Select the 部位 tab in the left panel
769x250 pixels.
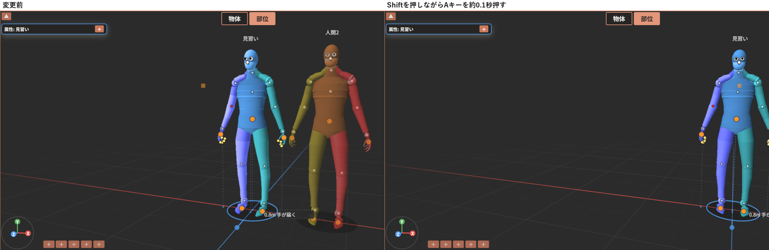pyautogui.click(x=262, y=19)
